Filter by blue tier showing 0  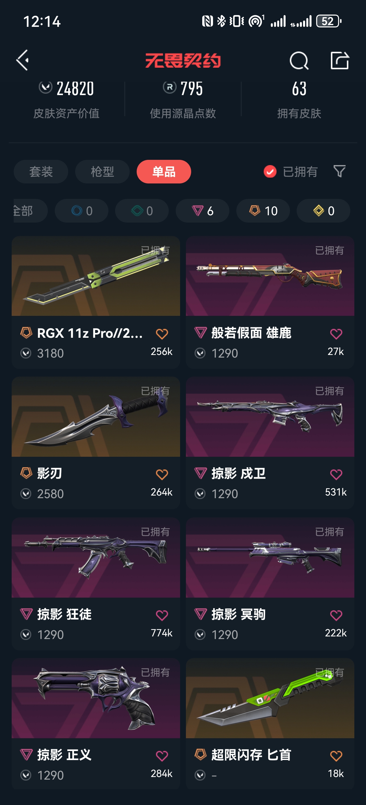[x=82, y=211]
